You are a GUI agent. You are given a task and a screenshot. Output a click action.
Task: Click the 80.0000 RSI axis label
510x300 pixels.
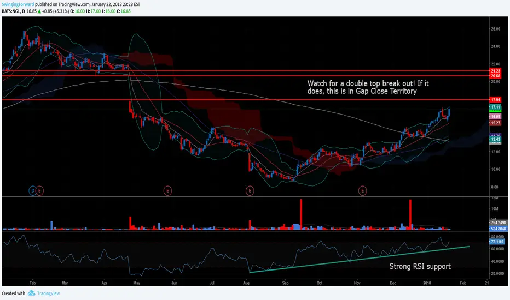tap(497, 237)
